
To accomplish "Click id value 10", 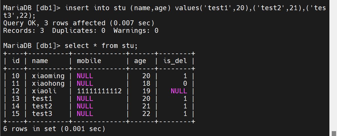I will coord(16,76).
